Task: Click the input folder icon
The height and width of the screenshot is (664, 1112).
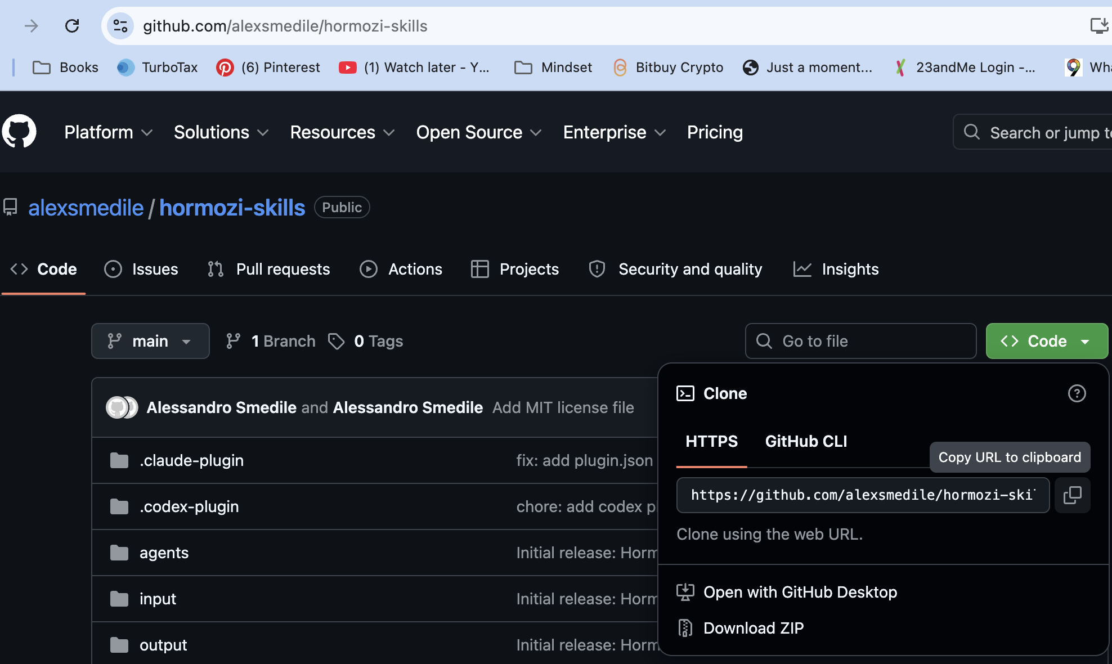Action: [x=119, y=599]
